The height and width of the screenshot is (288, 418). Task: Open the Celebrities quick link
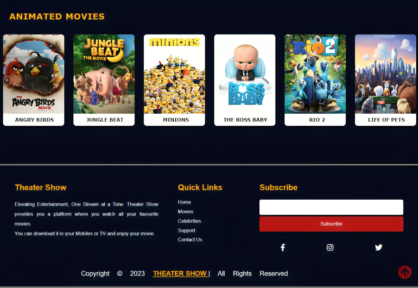click(x=190, y=221)
